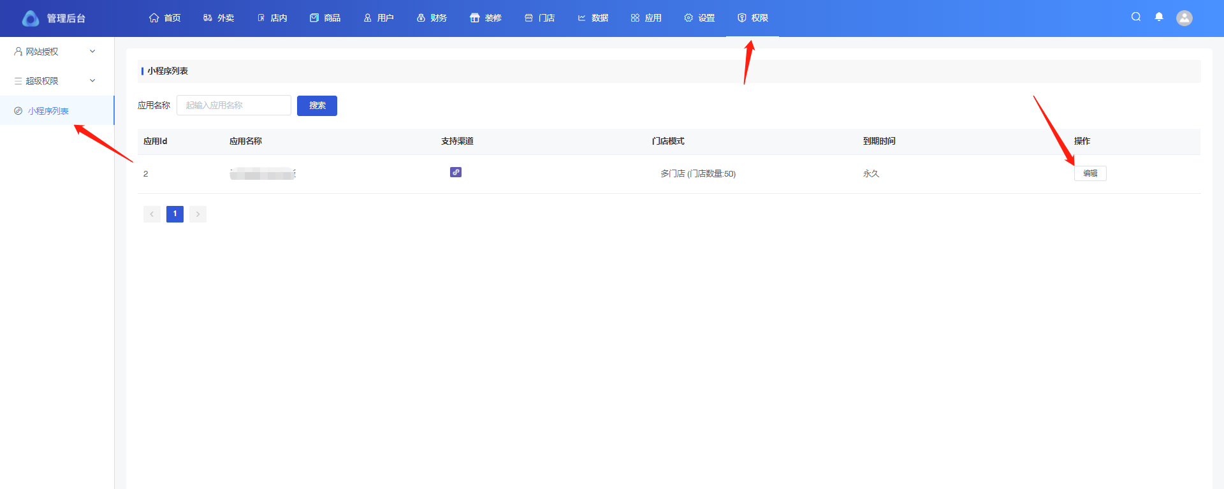The image size is (1224, 489).
Task: Select page 1 in pagination
Action: pos(175,214)
